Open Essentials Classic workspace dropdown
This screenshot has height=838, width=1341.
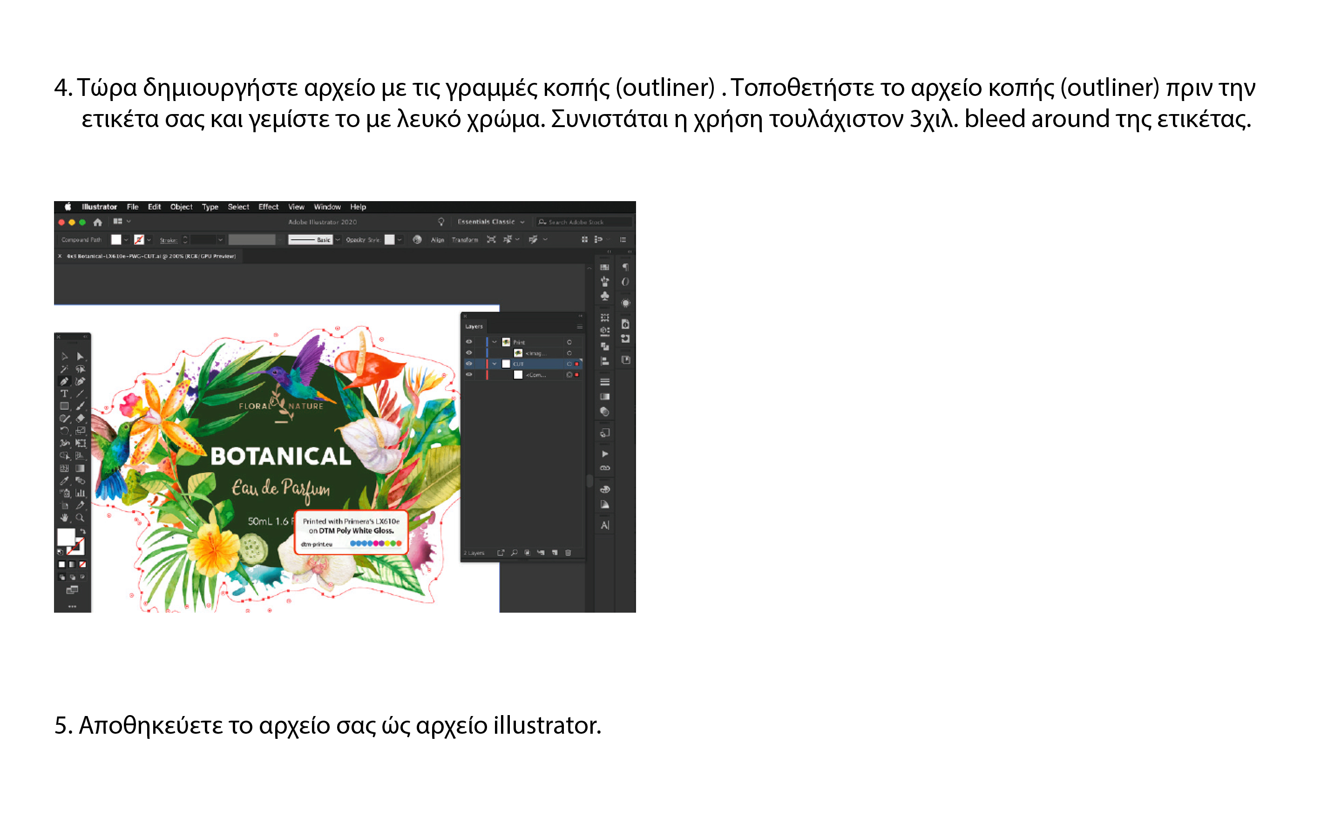tap(490, 222)
